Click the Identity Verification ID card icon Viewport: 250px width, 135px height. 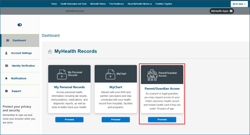[x=7, y=66]
